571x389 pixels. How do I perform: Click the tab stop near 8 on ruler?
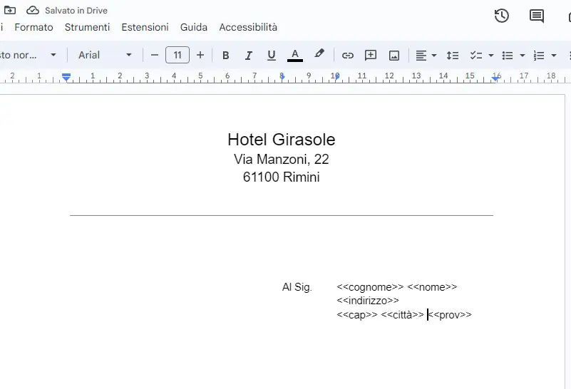[x=282, y=76]
